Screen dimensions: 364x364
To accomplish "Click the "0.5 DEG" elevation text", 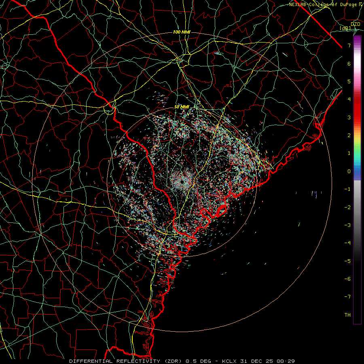I will [198, 361].
